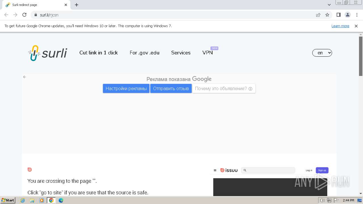Open Cut link in 1 click
The width and height of the screenshot is (363, 204).
click(98, 53)
